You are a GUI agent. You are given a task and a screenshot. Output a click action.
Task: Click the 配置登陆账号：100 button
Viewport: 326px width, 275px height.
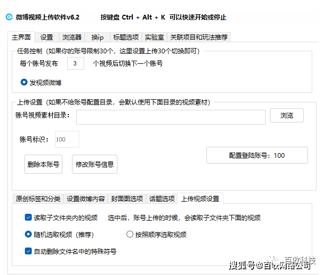(x=257, y=155)
